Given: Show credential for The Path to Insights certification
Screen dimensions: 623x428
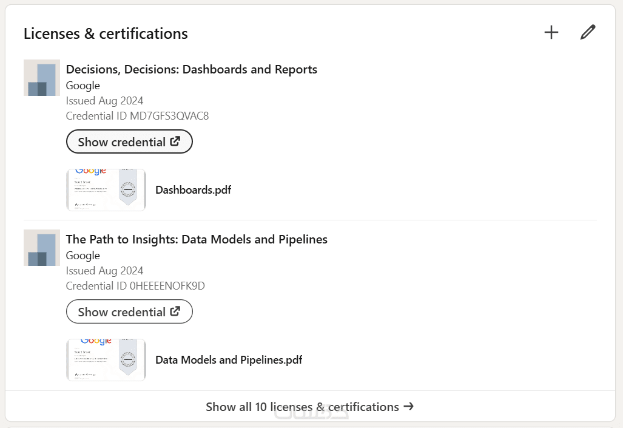Looking at the screenshot, I should pyautogui.click(x=129, y=312).
